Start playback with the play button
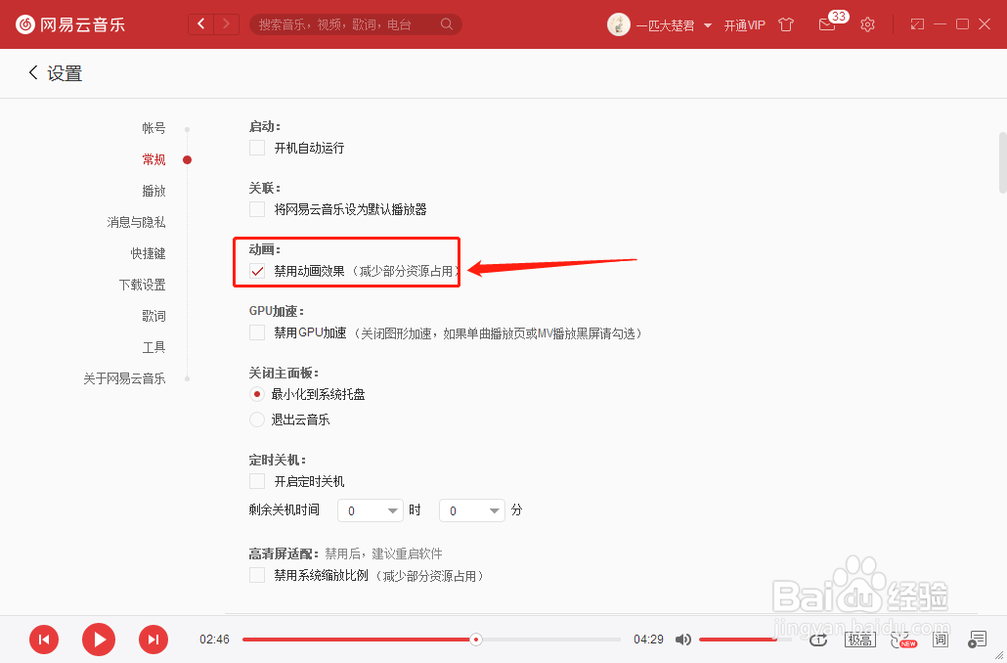1007x663 pixels. pos(99,640)
